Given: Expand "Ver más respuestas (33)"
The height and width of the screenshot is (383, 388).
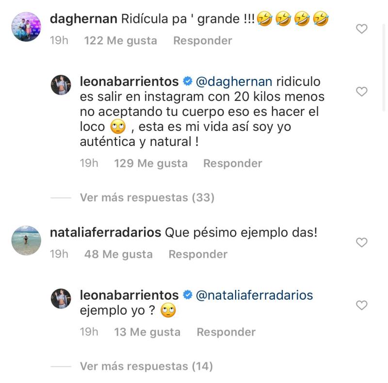Looking at the screenshot, I should click(146, 198).
